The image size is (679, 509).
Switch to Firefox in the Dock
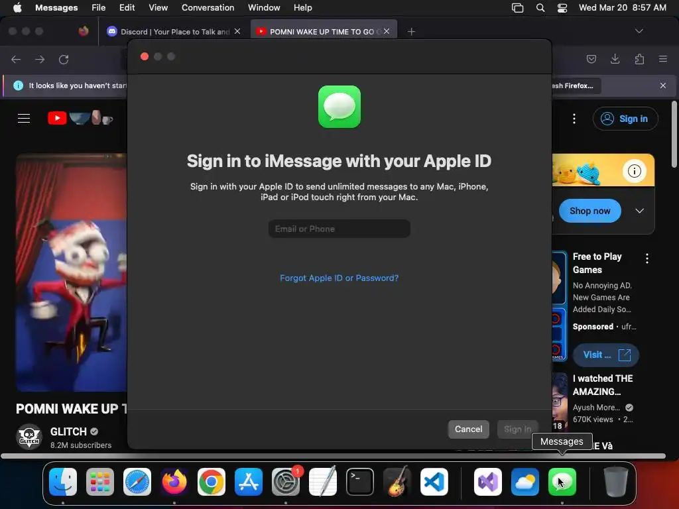(x=174, y=482)
